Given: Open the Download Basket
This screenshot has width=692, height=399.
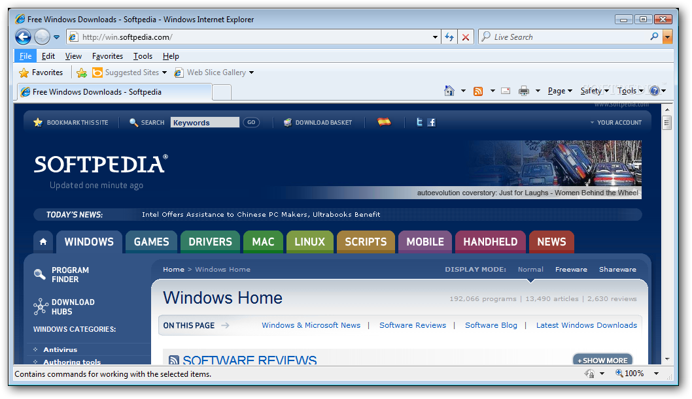Looking at the screenshot, I should (318, 122).
